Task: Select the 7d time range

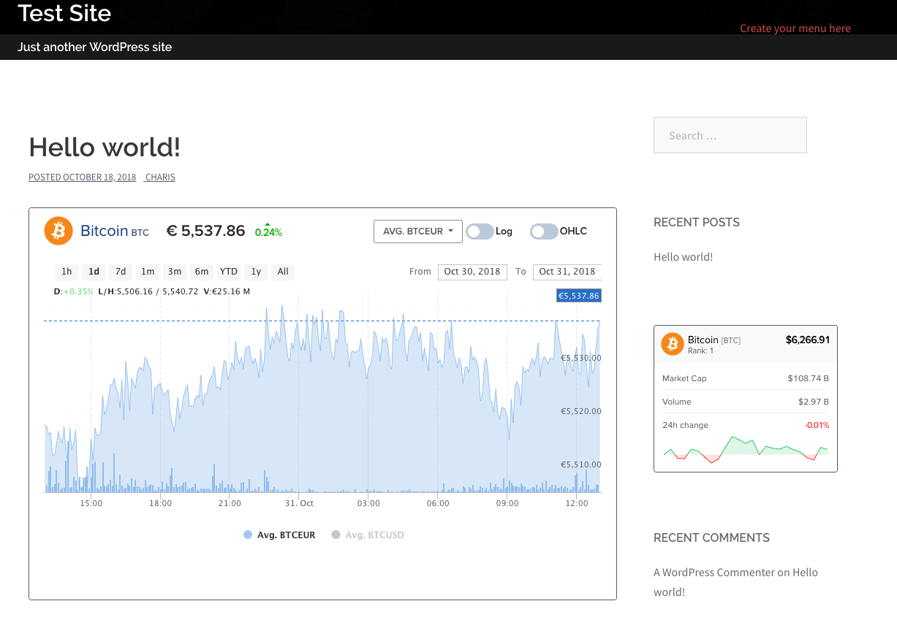Action: tap(121, 272)
